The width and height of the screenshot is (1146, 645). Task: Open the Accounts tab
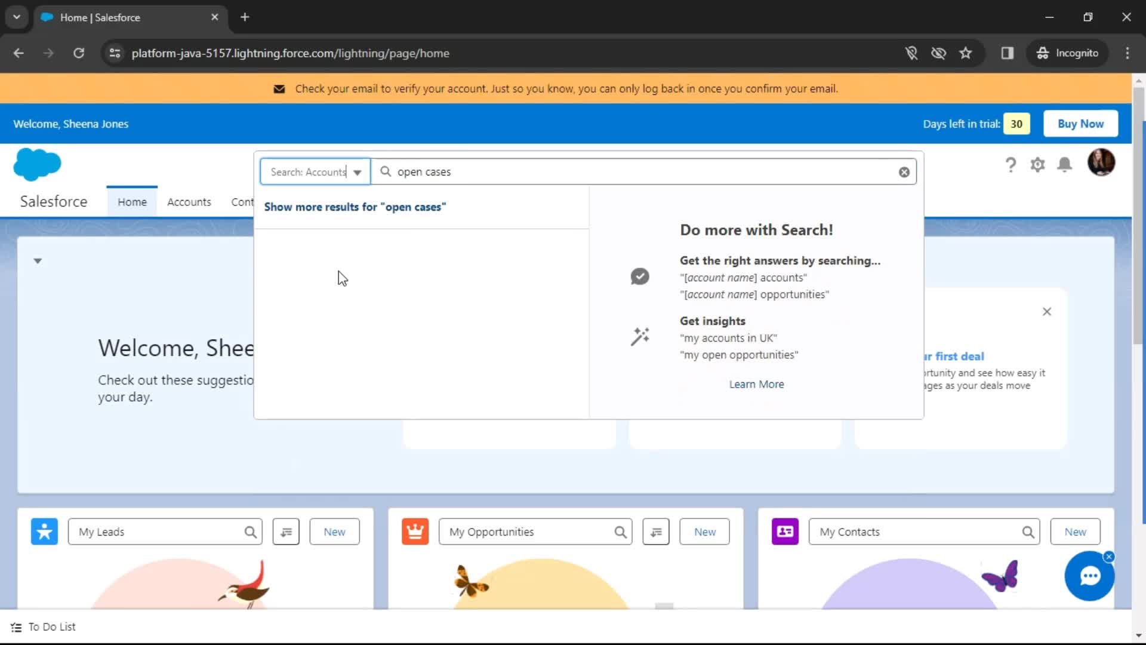pyautogui.click(x=189, y=202)
